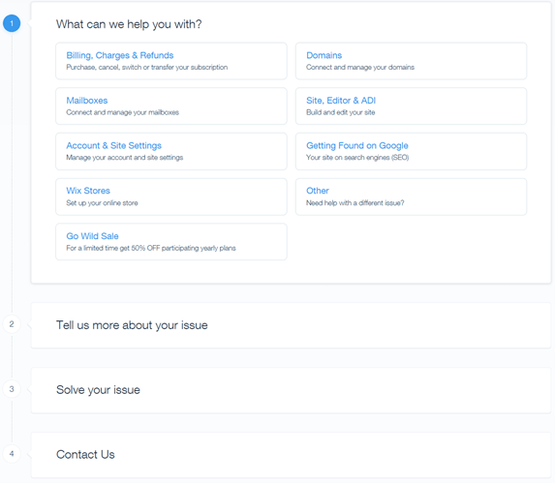The image size is (555, 483).
Task: Click the step 3 circle indicator
Action: [x=12, y=389]
